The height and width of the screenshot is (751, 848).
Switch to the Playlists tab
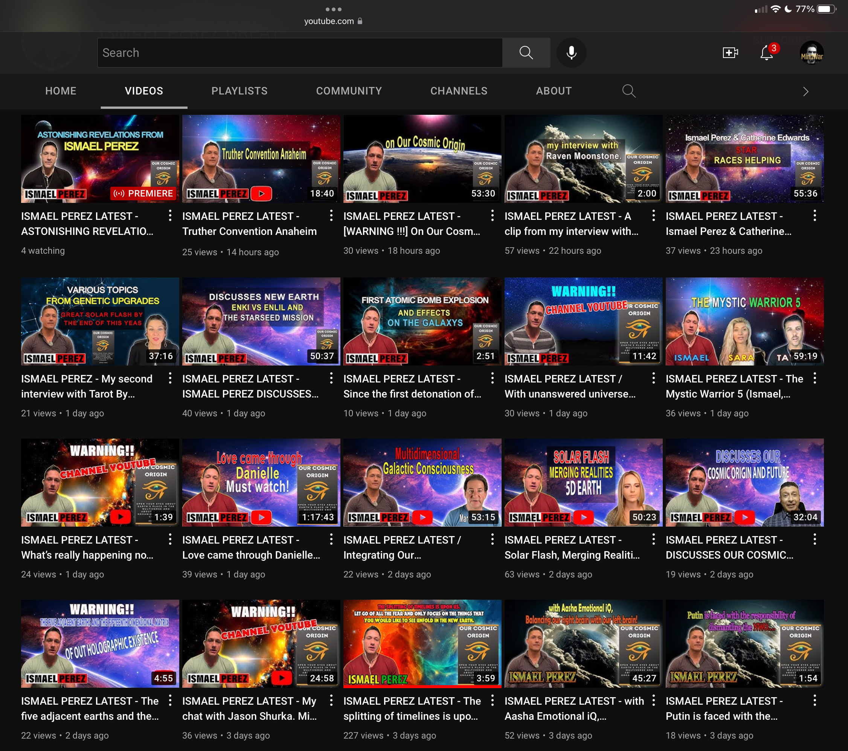click(x=239, y=91)
